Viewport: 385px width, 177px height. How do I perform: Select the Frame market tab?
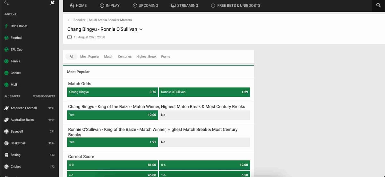[166, 57]
